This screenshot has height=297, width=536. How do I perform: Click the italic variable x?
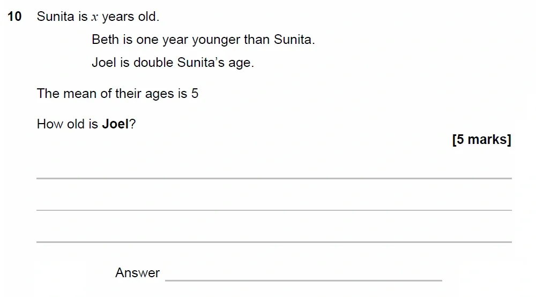tap(93, 17)
